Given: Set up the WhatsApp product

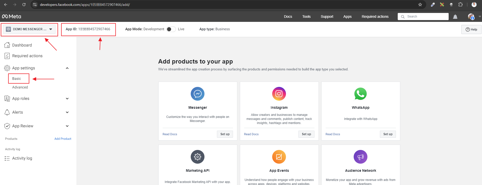Looking at the screenshot, I should click(x=388, y=134).
